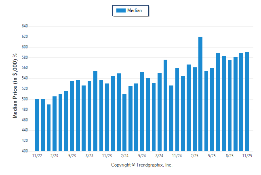
Task: Click the 400 y-axis baseline label
Action: click(x=25, y=151)
